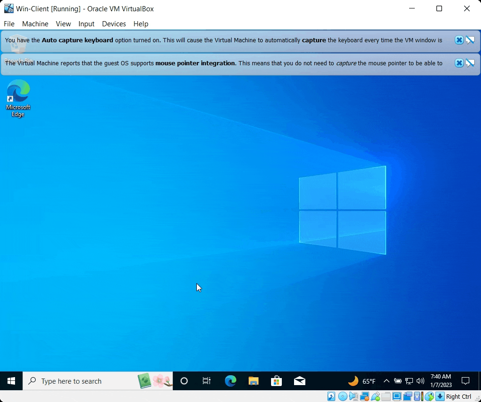Screen dimensions: 481x402
Task: Show hidden tray icons chevron
Action: point(387,381)
